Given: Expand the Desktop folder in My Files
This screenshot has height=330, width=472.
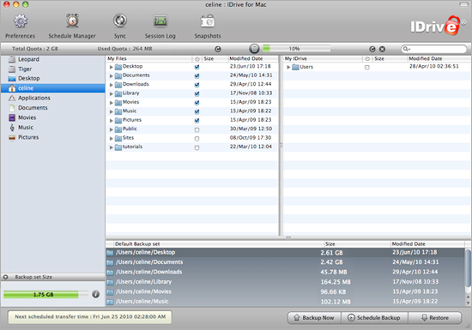Looking at the screenshot, I should [111, 67].
